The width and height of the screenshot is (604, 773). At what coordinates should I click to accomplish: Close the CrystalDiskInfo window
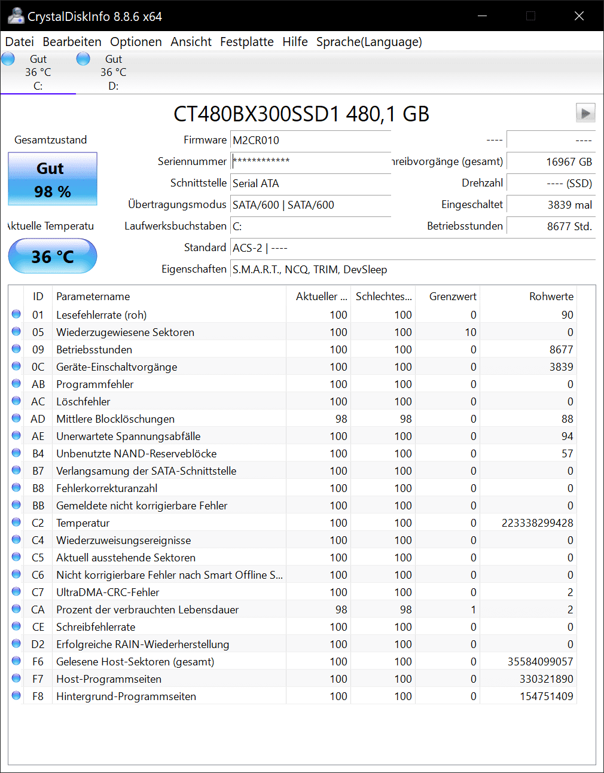(x=579, y=16)
